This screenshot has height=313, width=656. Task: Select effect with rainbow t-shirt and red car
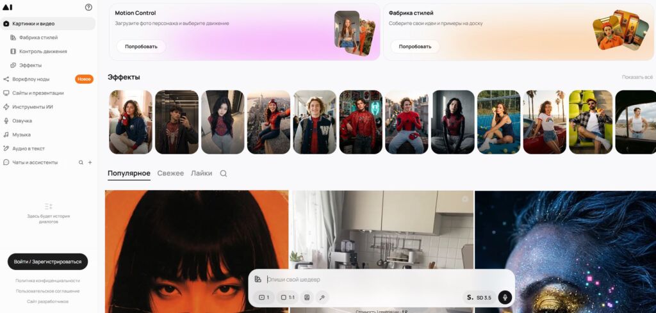pyautogui.click(x=545, y=122)
